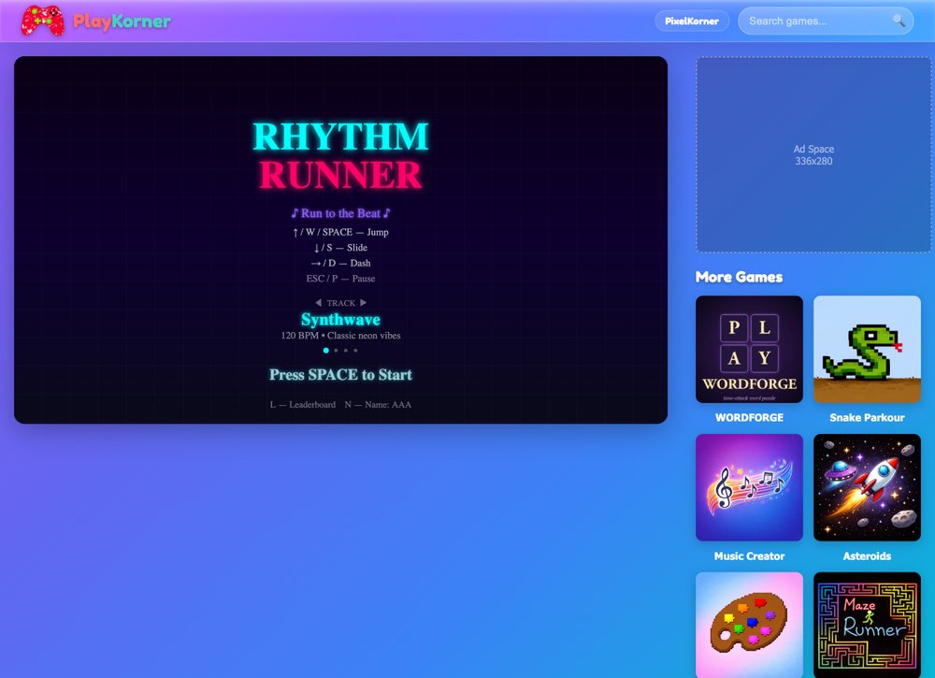Select the third track dot
The height and width of the screenshot is (678, 935).
346,351
